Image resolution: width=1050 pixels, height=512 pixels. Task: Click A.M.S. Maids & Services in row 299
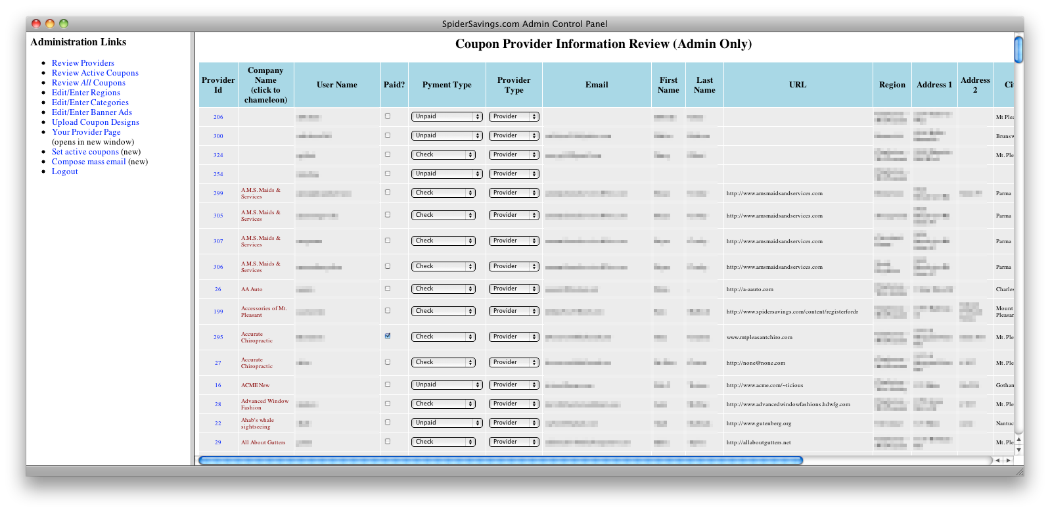[x=261, y=193]
